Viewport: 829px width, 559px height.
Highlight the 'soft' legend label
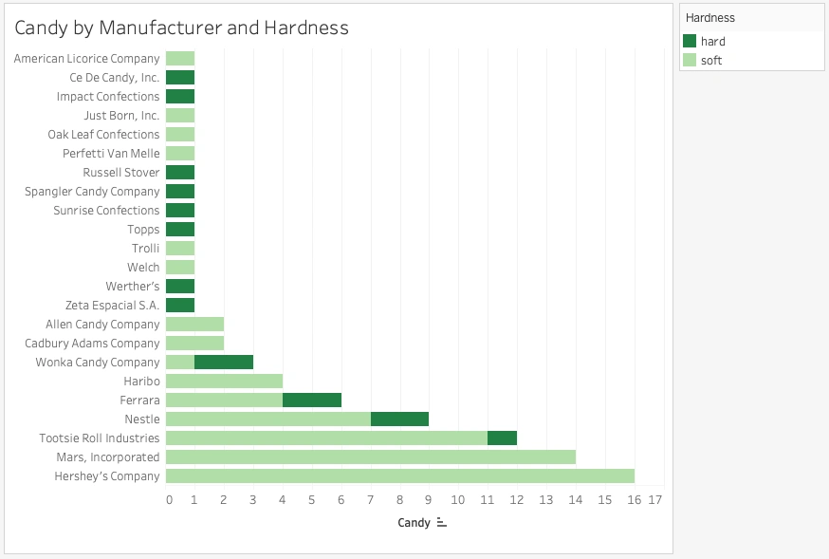tap(711, 61)
